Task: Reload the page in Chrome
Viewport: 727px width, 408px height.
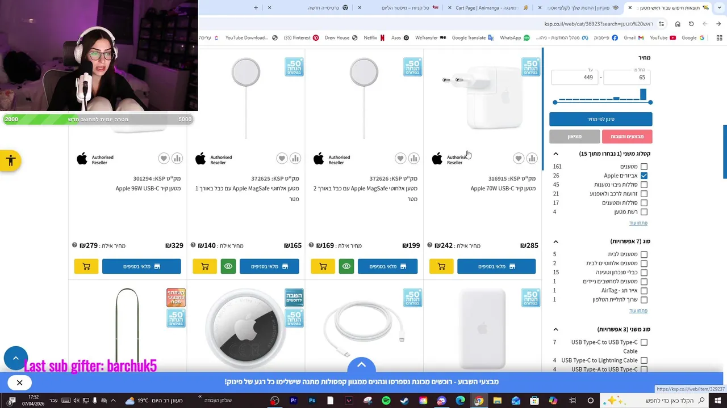Action: click(x=691, y=24)
